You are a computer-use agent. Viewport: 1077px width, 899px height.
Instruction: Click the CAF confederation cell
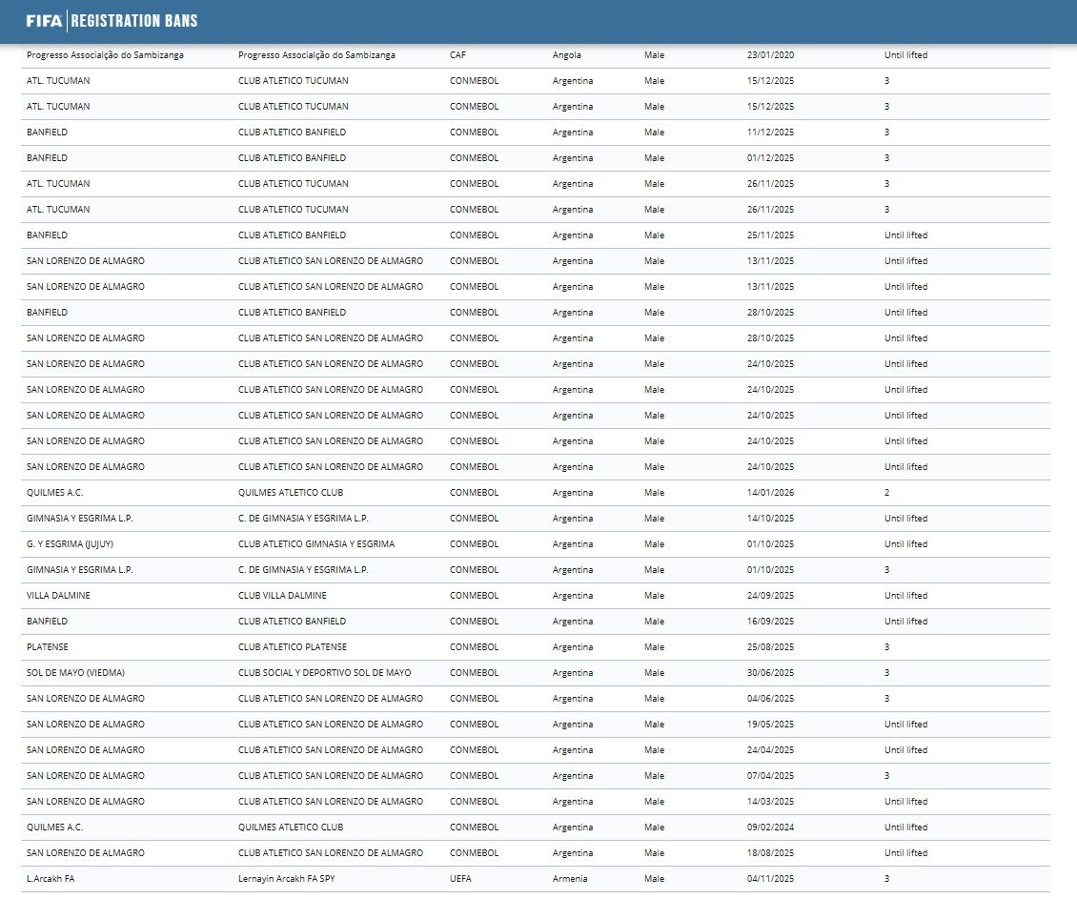[x=458, y=55]
